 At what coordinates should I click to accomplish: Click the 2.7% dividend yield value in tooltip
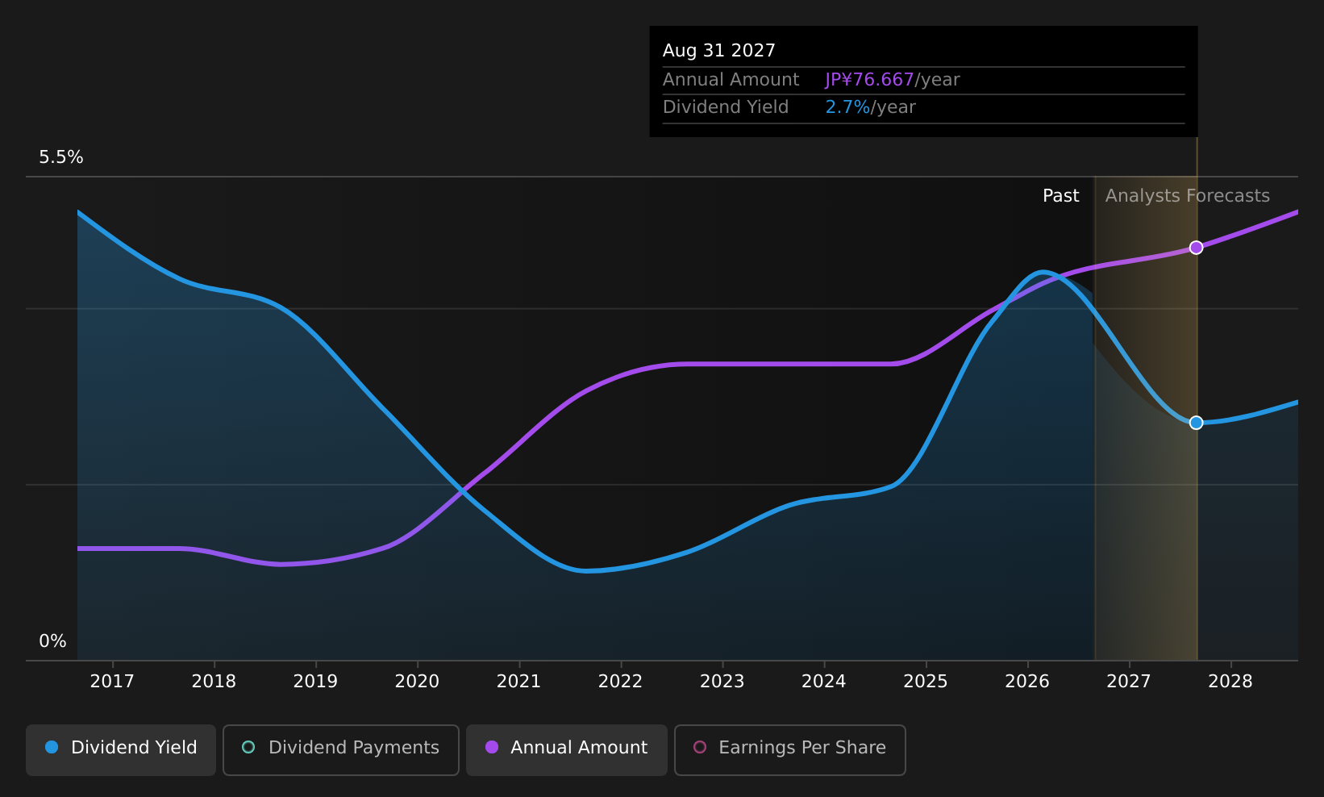[847, 107]
